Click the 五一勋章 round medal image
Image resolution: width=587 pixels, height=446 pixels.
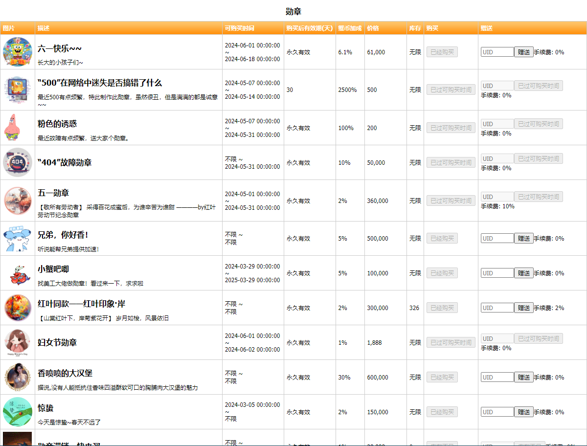click(x=17, y=201)
